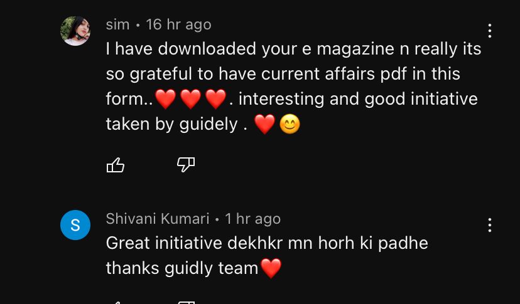Click 'current affairs pdf' phrase in comment
This screenshot has height=304, width=520.
click(x=334, y=74)
